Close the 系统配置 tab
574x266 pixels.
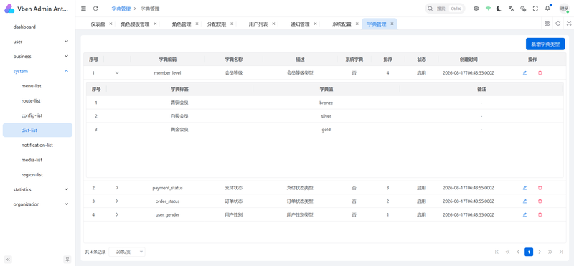coord(357,24)
